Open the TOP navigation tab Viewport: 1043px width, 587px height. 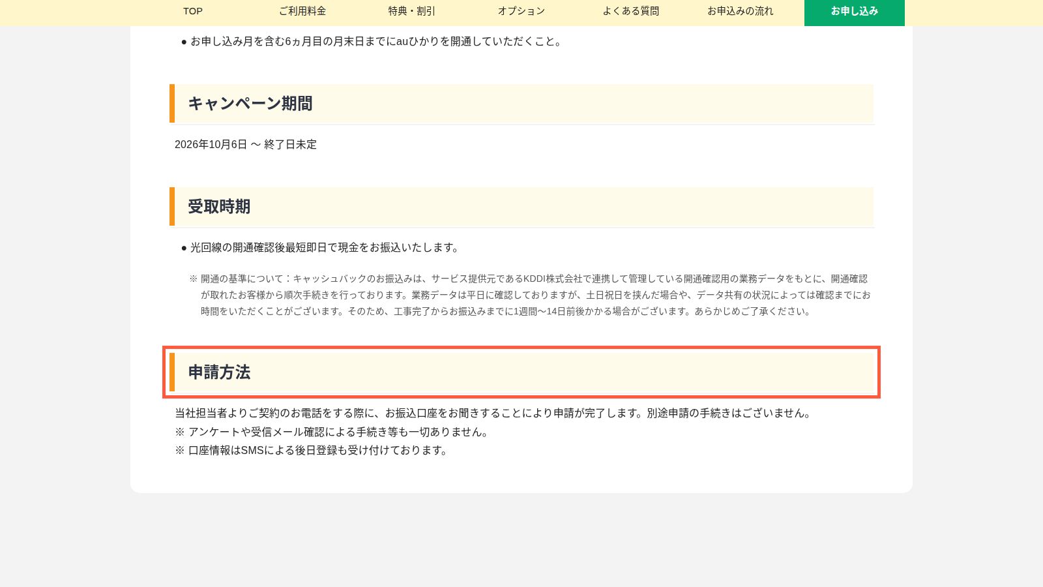tap(193, 11)
